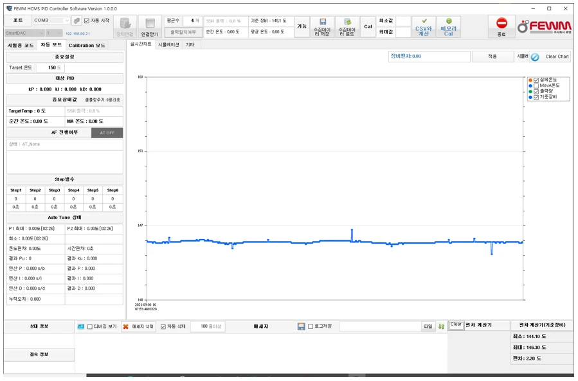This screenshot has width=578, height=381.
Task: Click the 최소값 input field
Action: 403,21
